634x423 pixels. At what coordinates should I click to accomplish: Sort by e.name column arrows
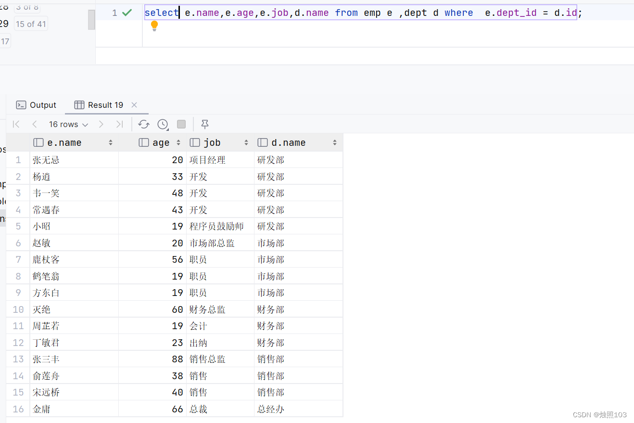111,142
